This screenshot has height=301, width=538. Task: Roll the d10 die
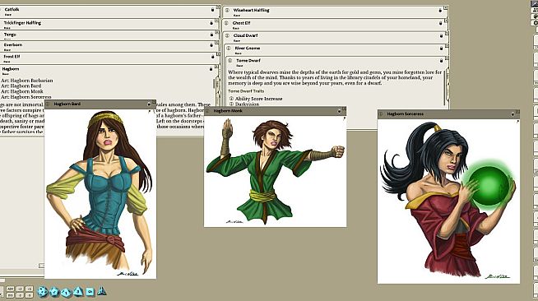point(66,292)
